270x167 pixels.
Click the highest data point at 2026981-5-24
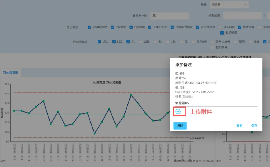click(x=131, y=95)
